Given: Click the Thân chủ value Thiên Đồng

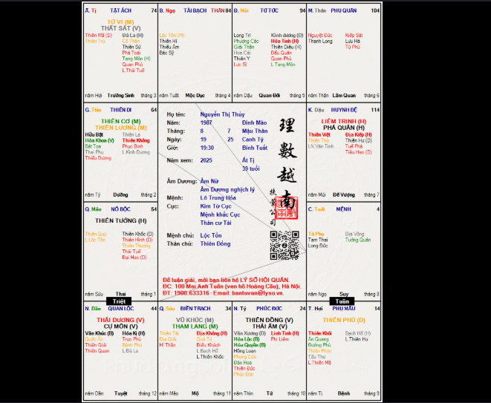Looking at the screenshot, I should (215, 243).
